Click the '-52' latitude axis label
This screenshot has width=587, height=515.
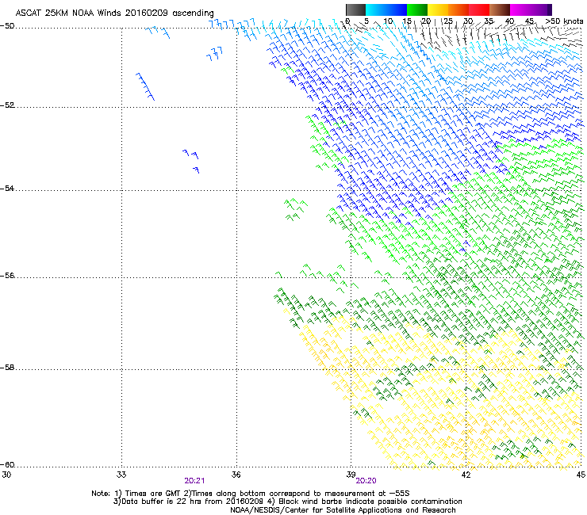pyautogui.click(x=8, y=105)
